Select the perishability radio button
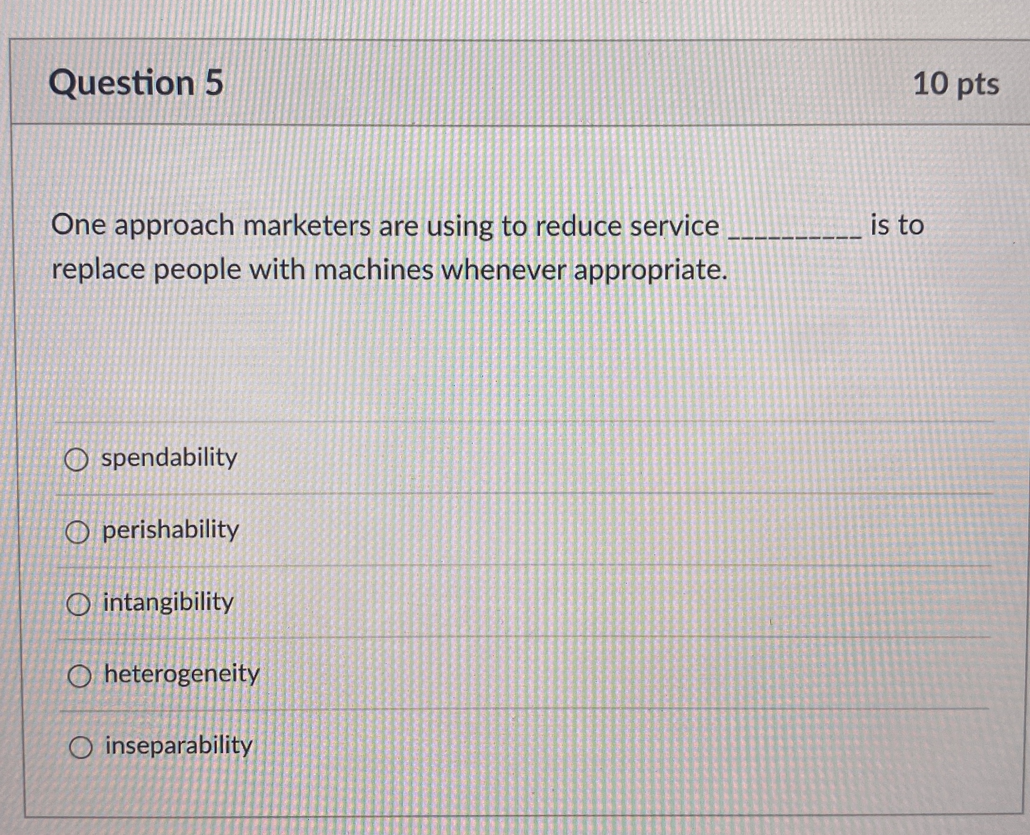The height and width of the screenshot is (835, 1030). coord(79,532)
